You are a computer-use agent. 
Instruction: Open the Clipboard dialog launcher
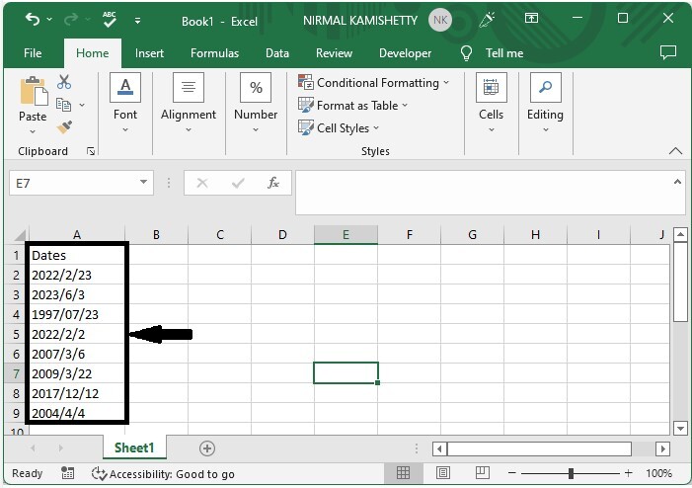91,151
